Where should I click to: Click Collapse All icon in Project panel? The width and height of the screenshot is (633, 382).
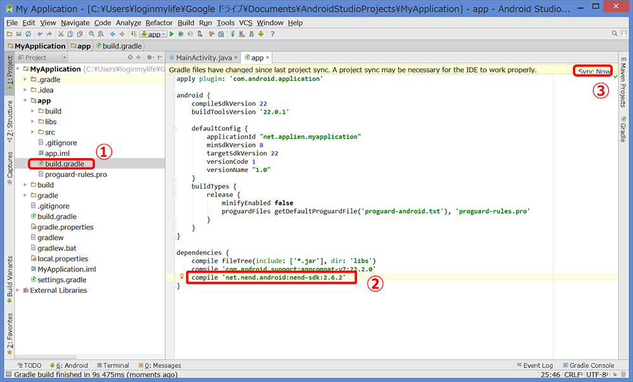(x=139, y=58)
